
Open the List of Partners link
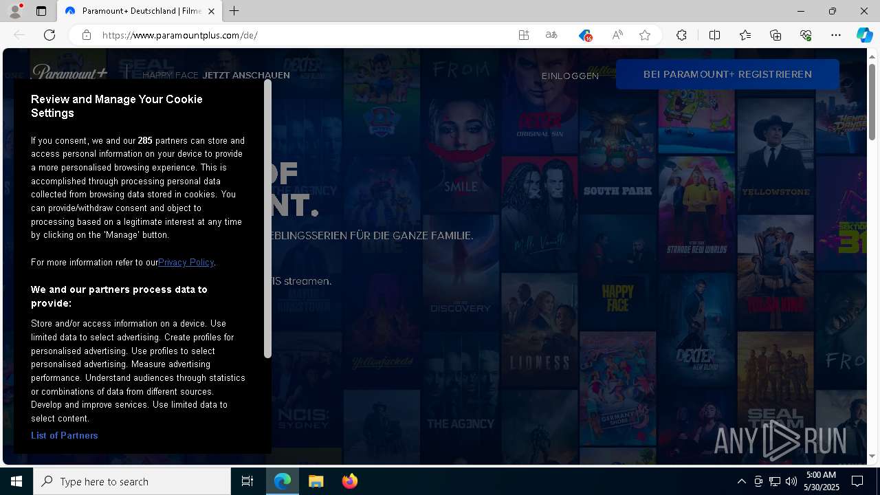click(x=65, y=435)
